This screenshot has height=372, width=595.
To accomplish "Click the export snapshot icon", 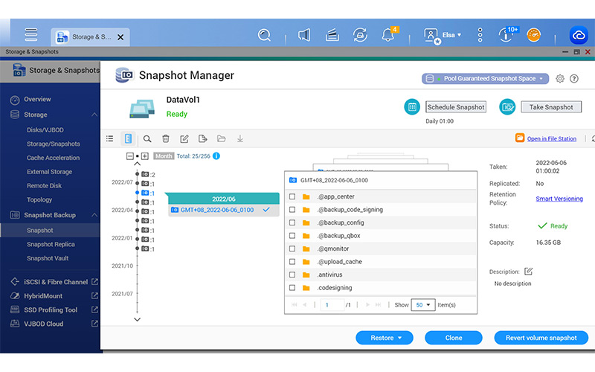I will pyautogui.click(x=202, y=139).
